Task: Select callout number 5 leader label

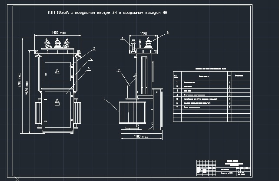Action: click(91, 59)
